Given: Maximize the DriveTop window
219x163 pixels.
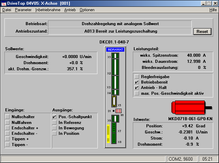Looking at the screenshot, I should (x=209, y=3).
